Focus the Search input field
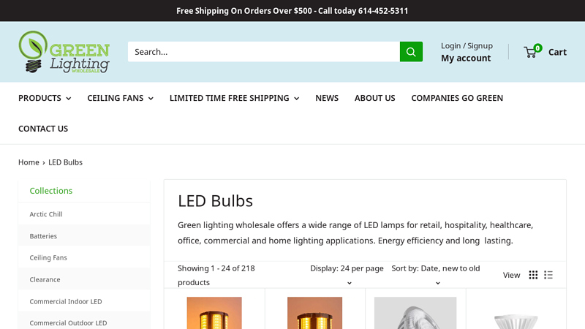Image resolution: width=585 pixels, height=329 pixels. point(264,52)
